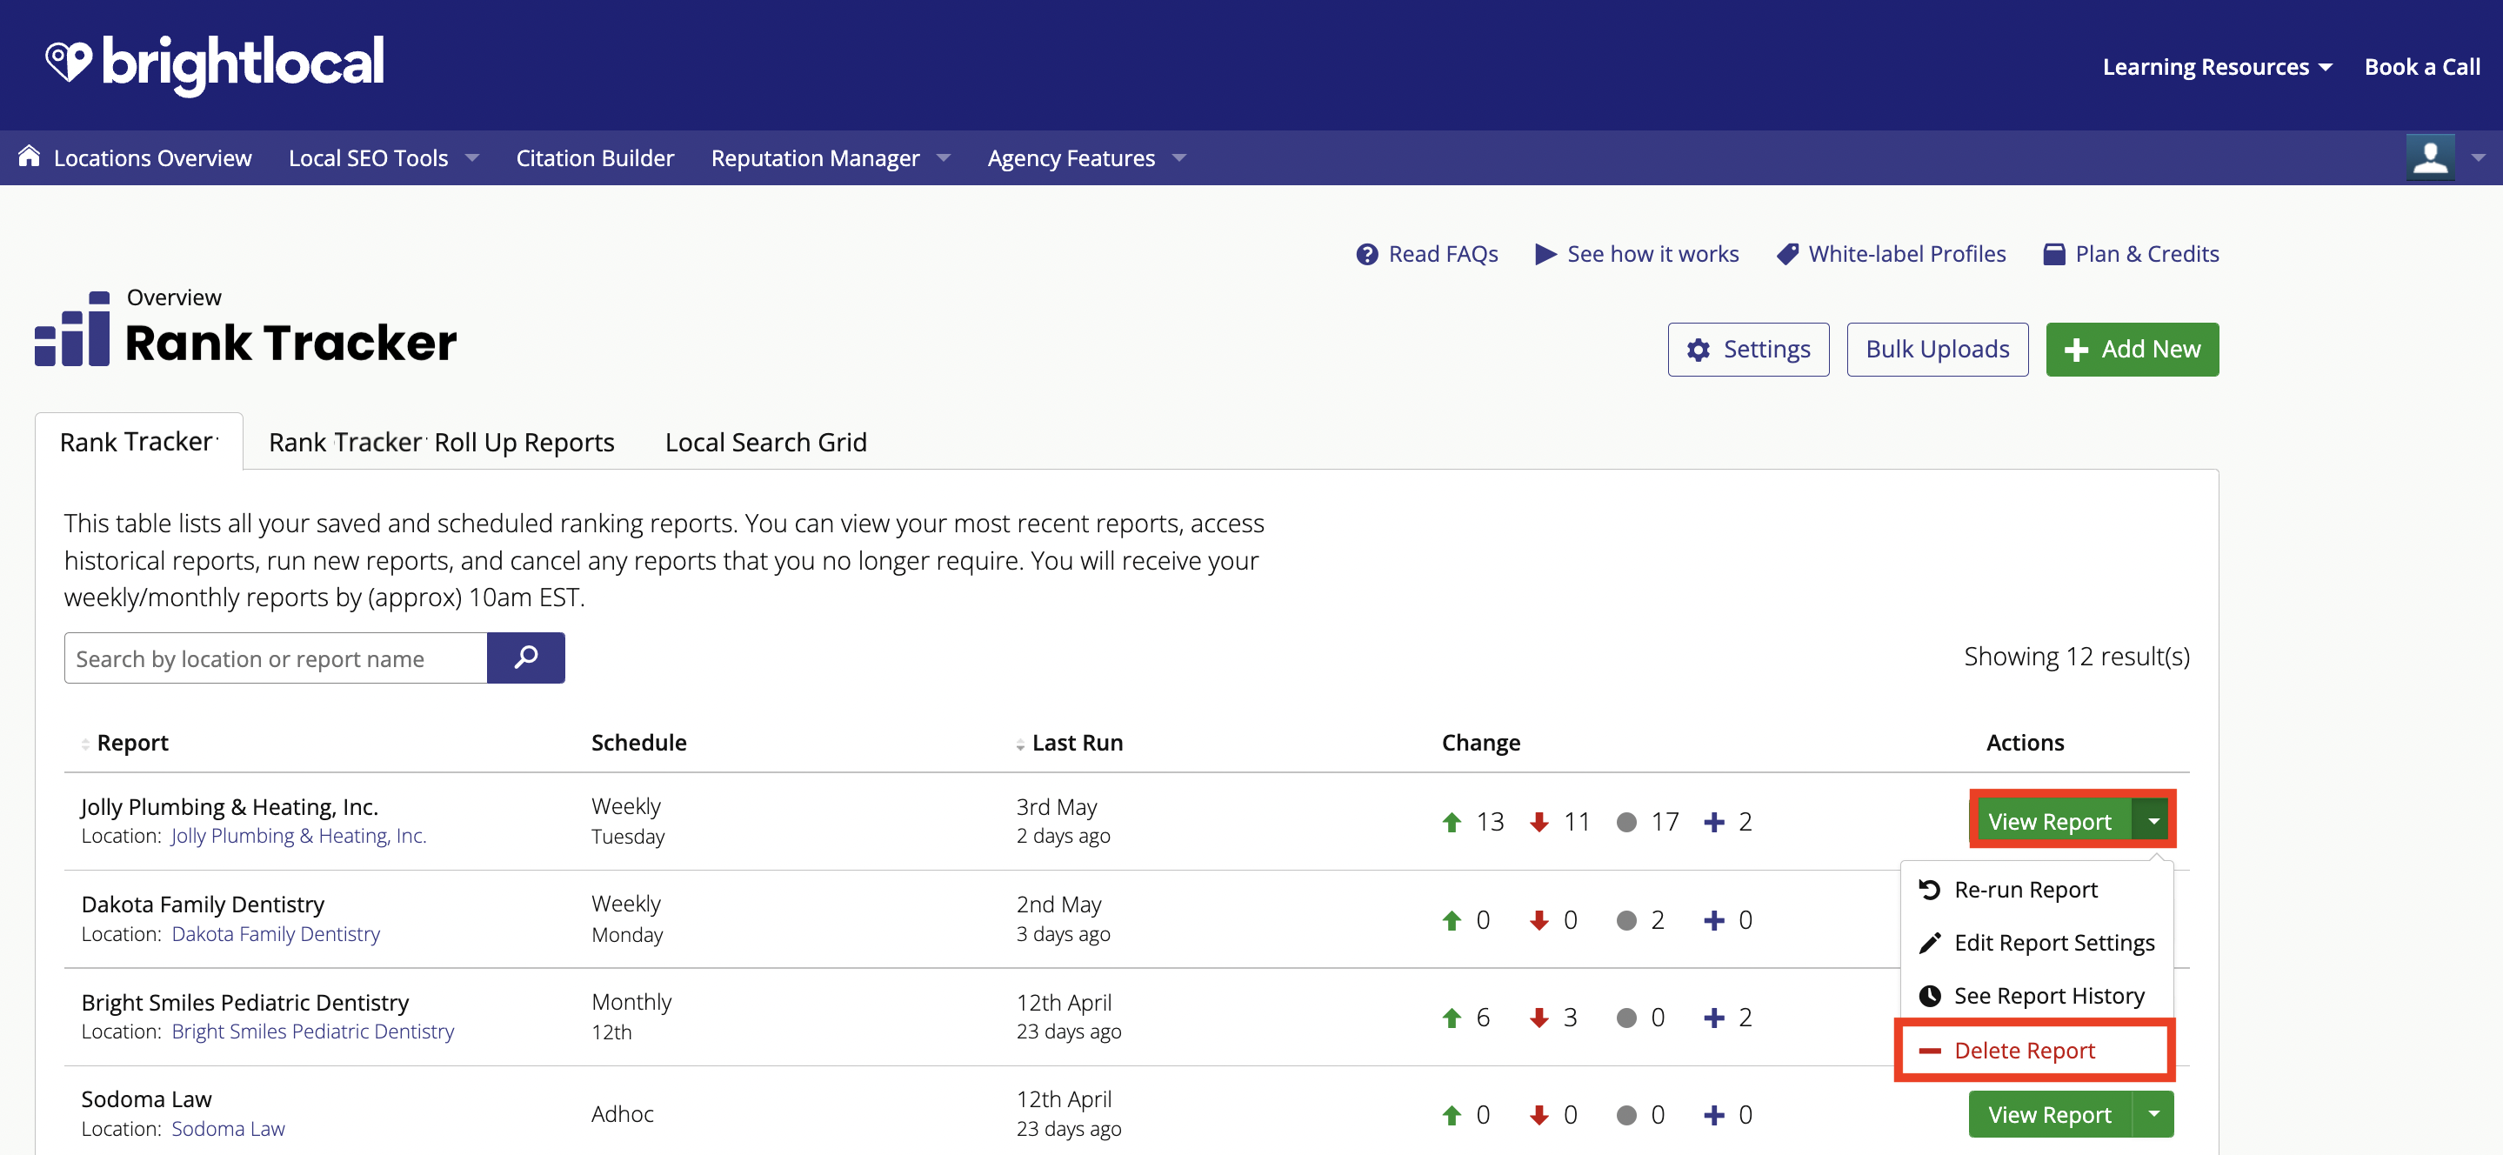Screen dimensions: 2503x1155
Task: Click the play icon for See how it works
Action: coord(1545,255)
